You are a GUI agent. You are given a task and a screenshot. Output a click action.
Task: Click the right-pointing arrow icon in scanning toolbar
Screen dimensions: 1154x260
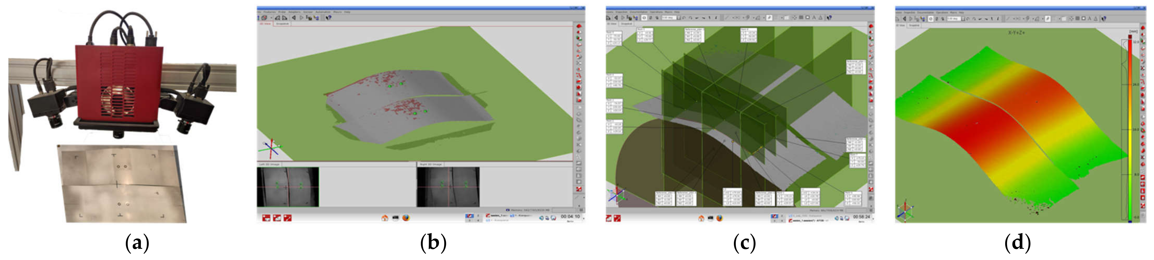coord(302,18)
